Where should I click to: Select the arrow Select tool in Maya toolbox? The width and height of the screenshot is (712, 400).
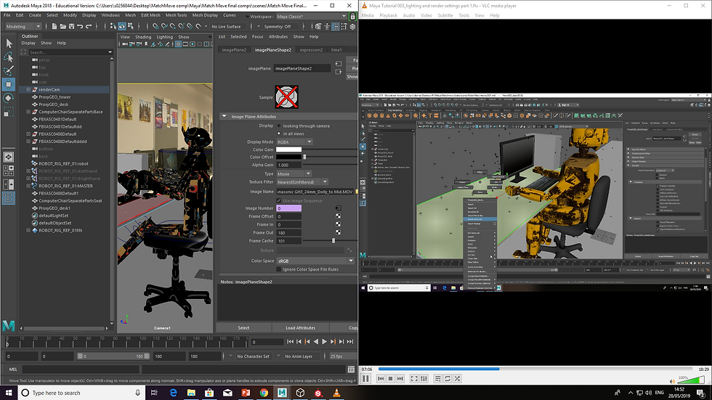click(9, 44)
